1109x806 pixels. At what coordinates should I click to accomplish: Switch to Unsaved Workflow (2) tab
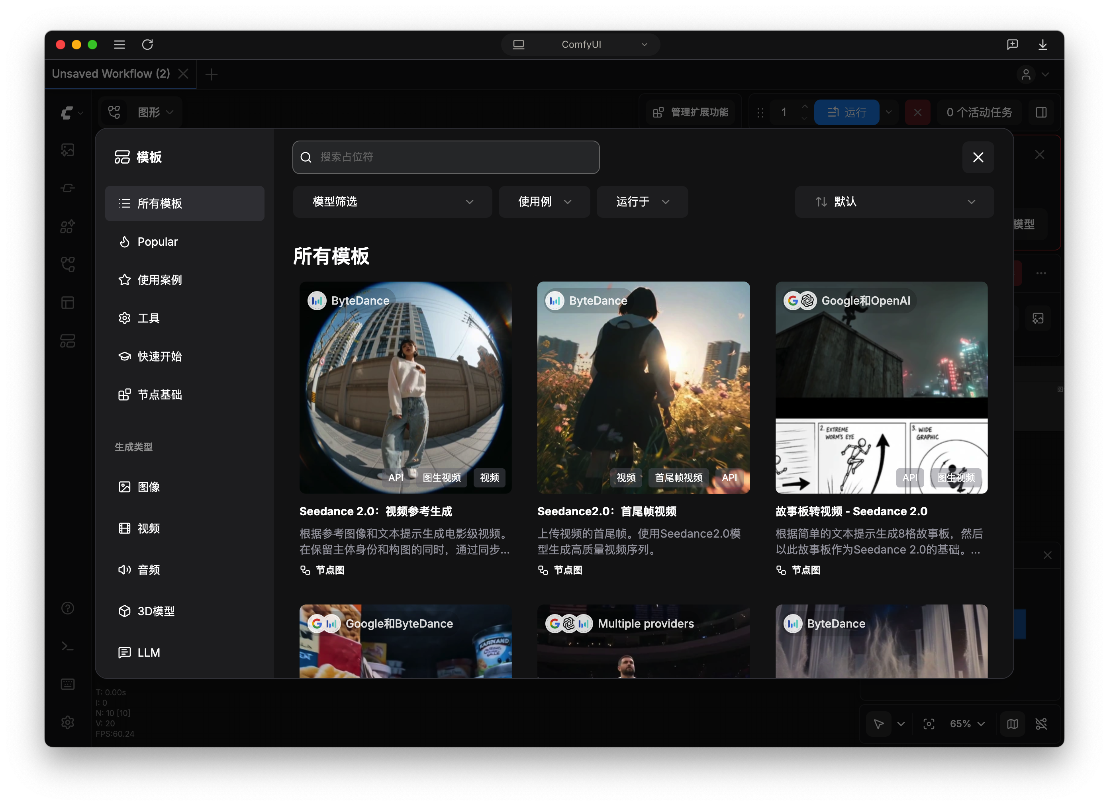pos(111,74)
